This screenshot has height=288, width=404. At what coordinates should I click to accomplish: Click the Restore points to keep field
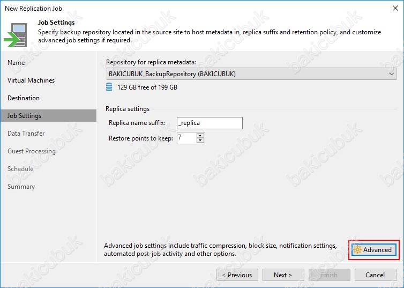tap(187, 138)
